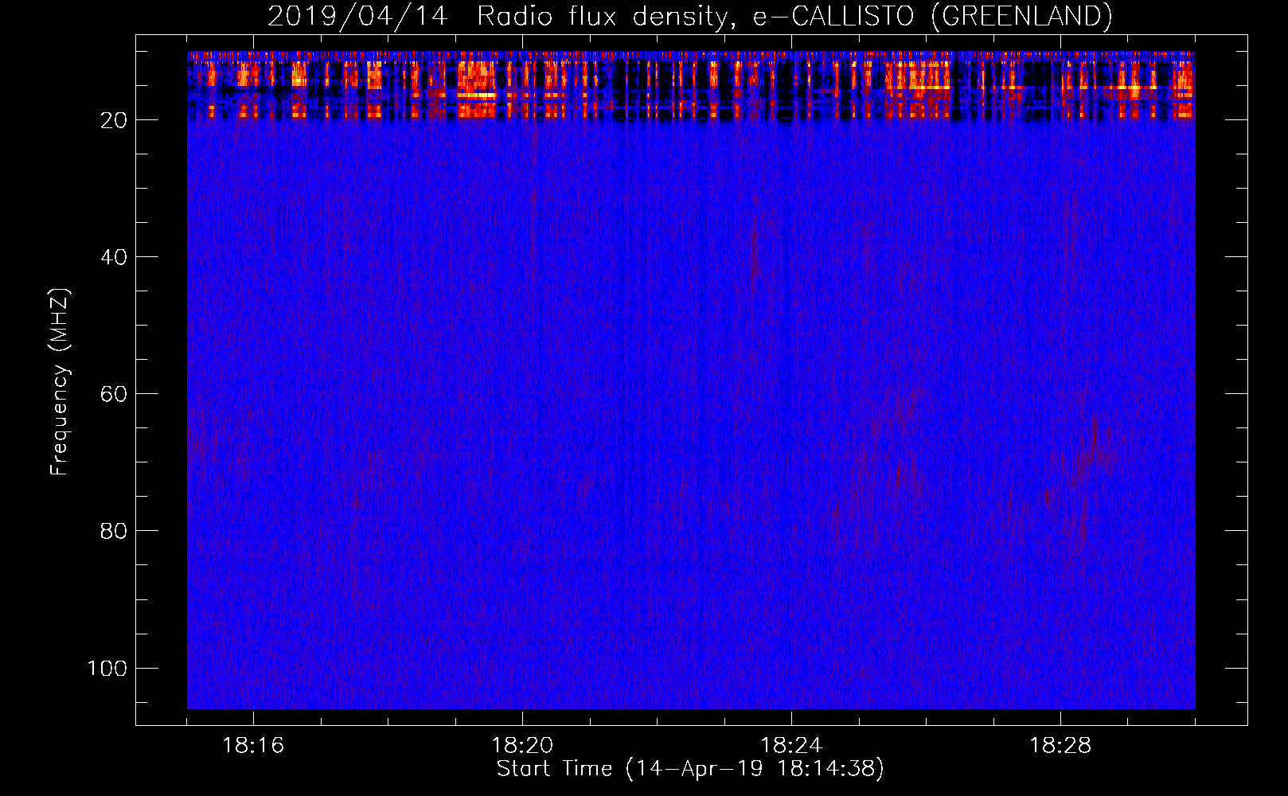Click the '20' frequency tick label
This screenshot has height=796, width=1288.
tap(115, 120)
